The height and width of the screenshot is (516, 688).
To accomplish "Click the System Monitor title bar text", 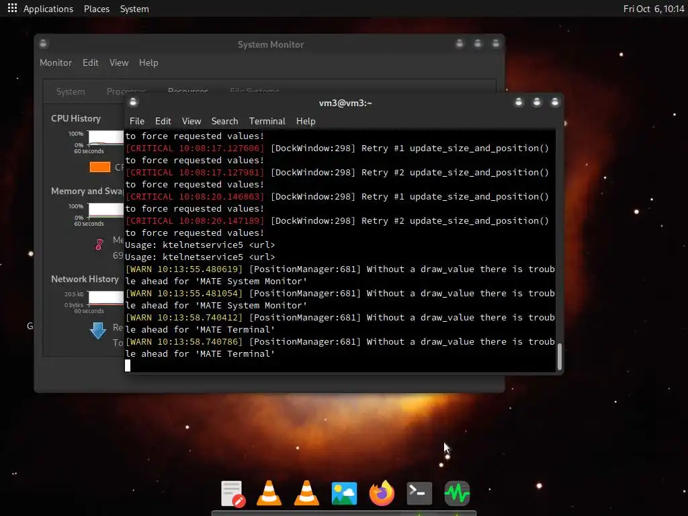I will [x=271, y=44].
